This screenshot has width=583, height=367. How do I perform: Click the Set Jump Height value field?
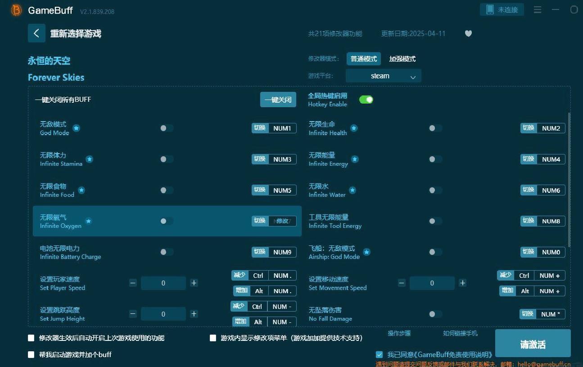coord(163,314)
